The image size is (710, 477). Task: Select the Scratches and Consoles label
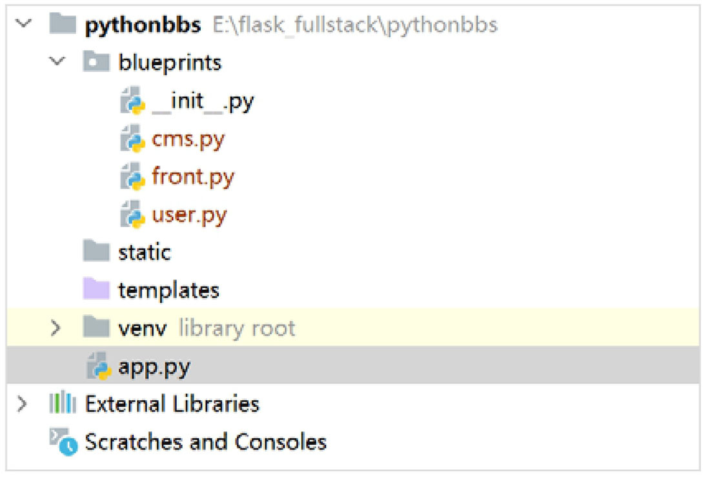205,441
